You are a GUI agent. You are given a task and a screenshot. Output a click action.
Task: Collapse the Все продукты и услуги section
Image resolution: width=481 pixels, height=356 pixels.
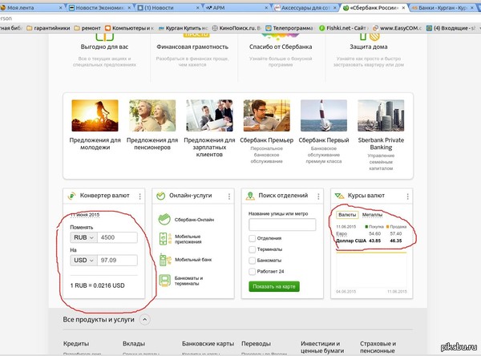click(145, 319)
